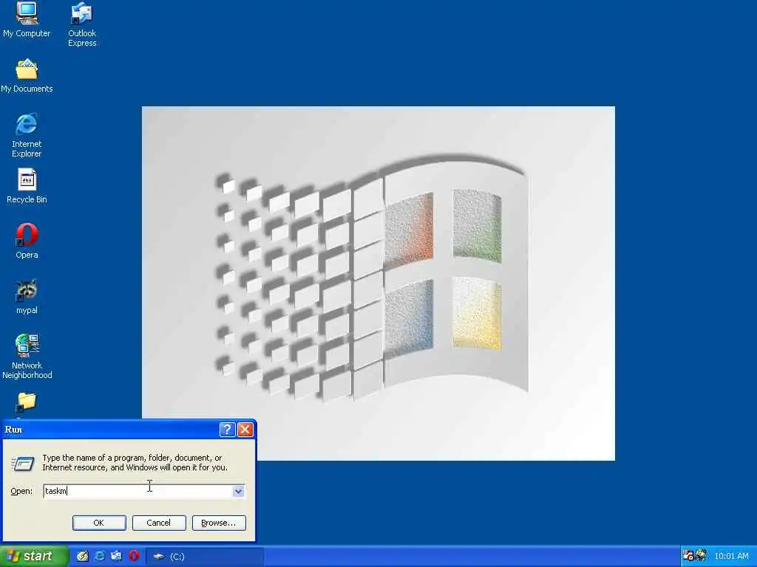The height and width of the screenshot is (567, 757).
Task: Launch Internet Explorer from Quick Launch
Action: [x=100, y=556]
